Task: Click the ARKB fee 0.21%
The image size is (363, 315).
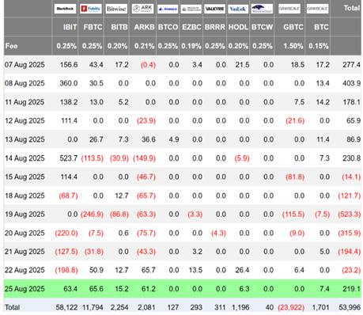Action: click(x=144, y=46)
